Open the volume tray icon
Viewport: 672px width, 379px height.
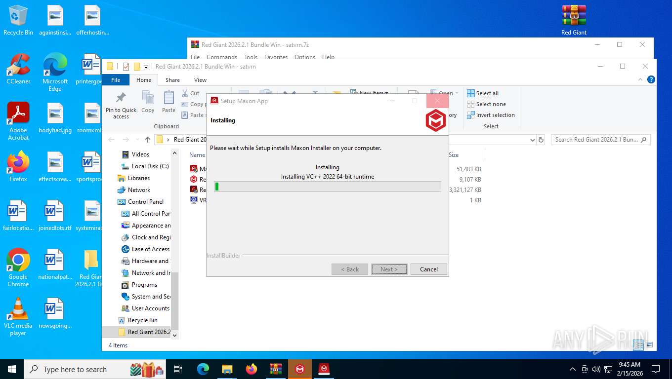596,369
